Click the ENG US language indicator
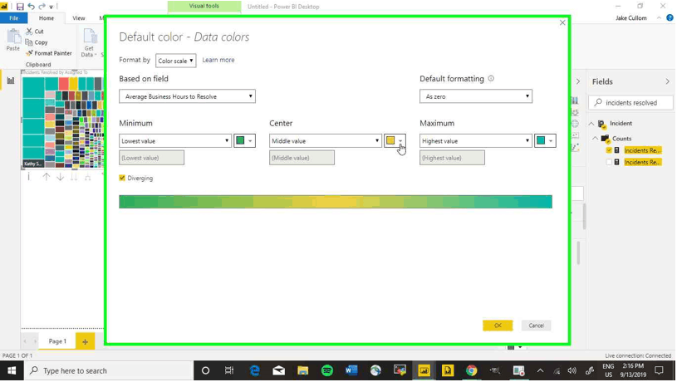 pyautogui.click(x=608, y=370)
